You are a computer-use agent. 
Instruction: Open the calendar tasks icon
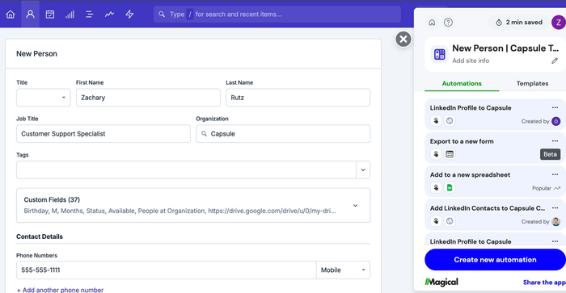point(50,15)
